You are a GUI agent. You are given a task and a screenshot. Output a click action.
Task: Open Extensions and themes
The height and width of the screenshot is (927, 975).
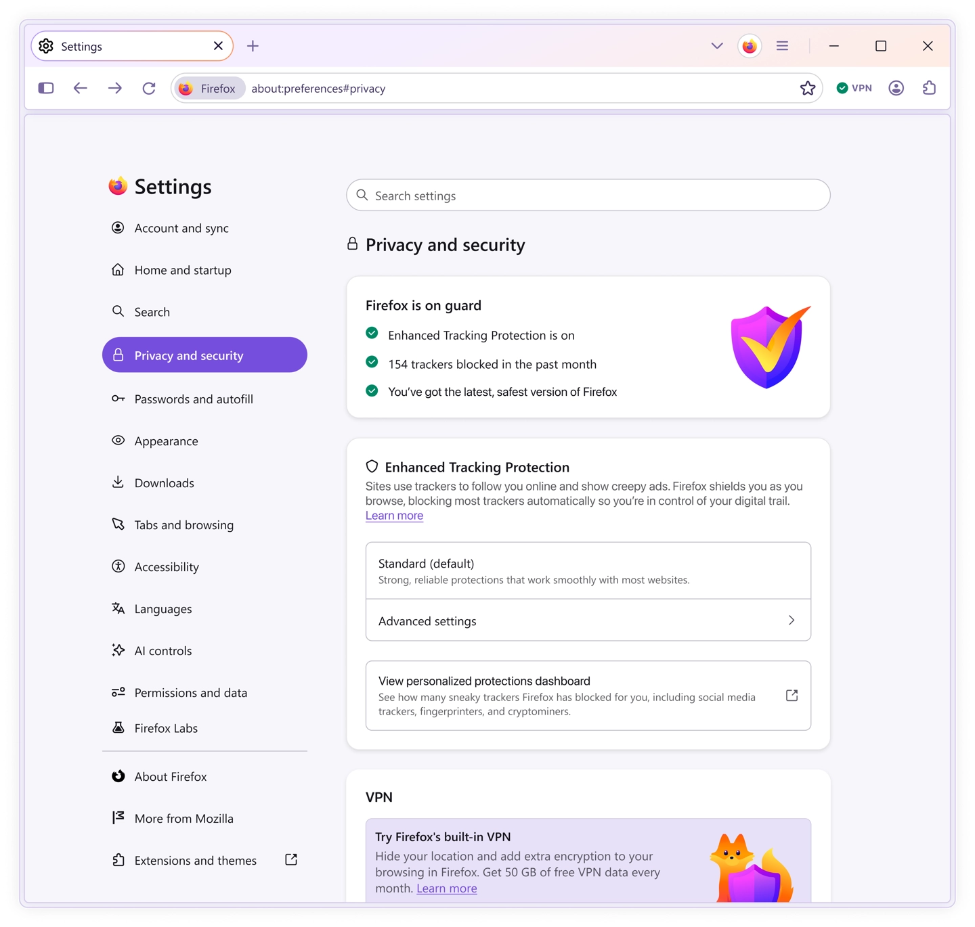[204, 861]
